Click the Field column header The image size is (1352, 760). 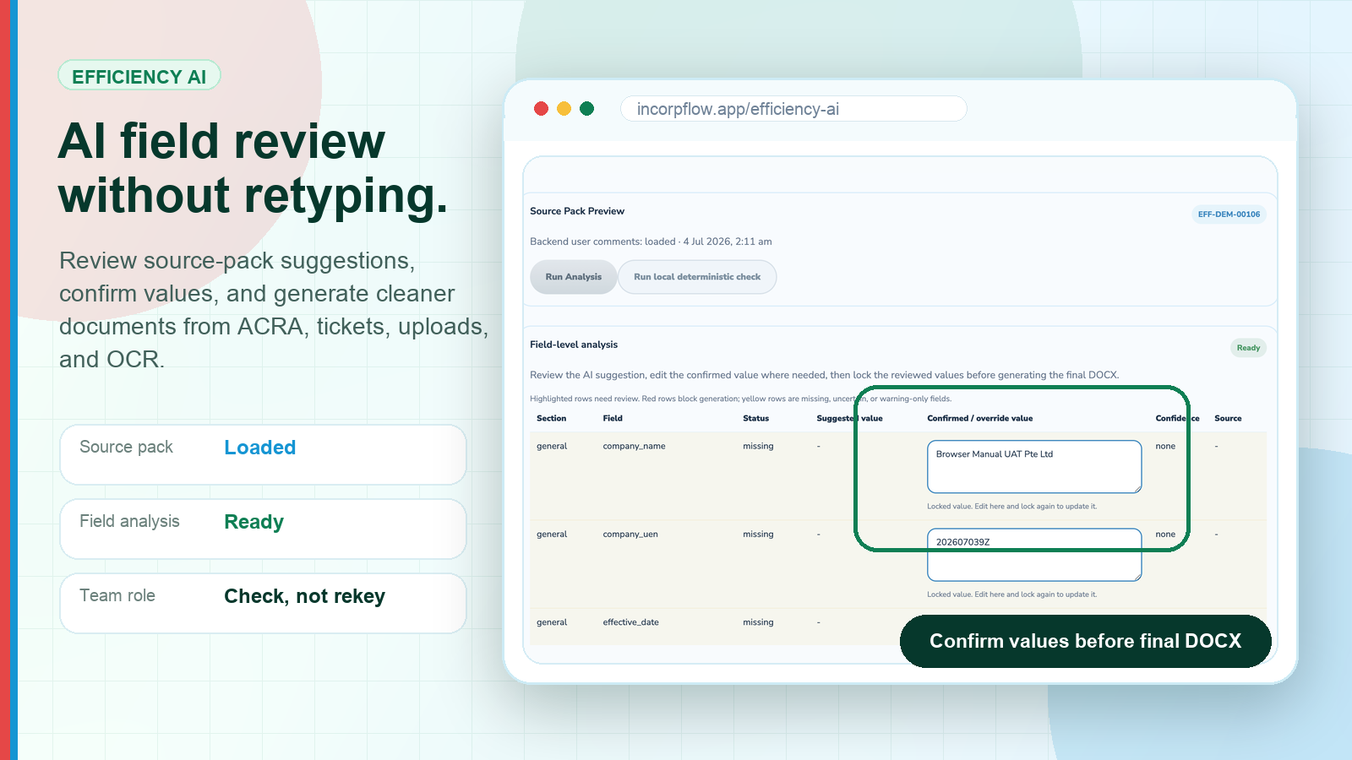pos(613,418)
